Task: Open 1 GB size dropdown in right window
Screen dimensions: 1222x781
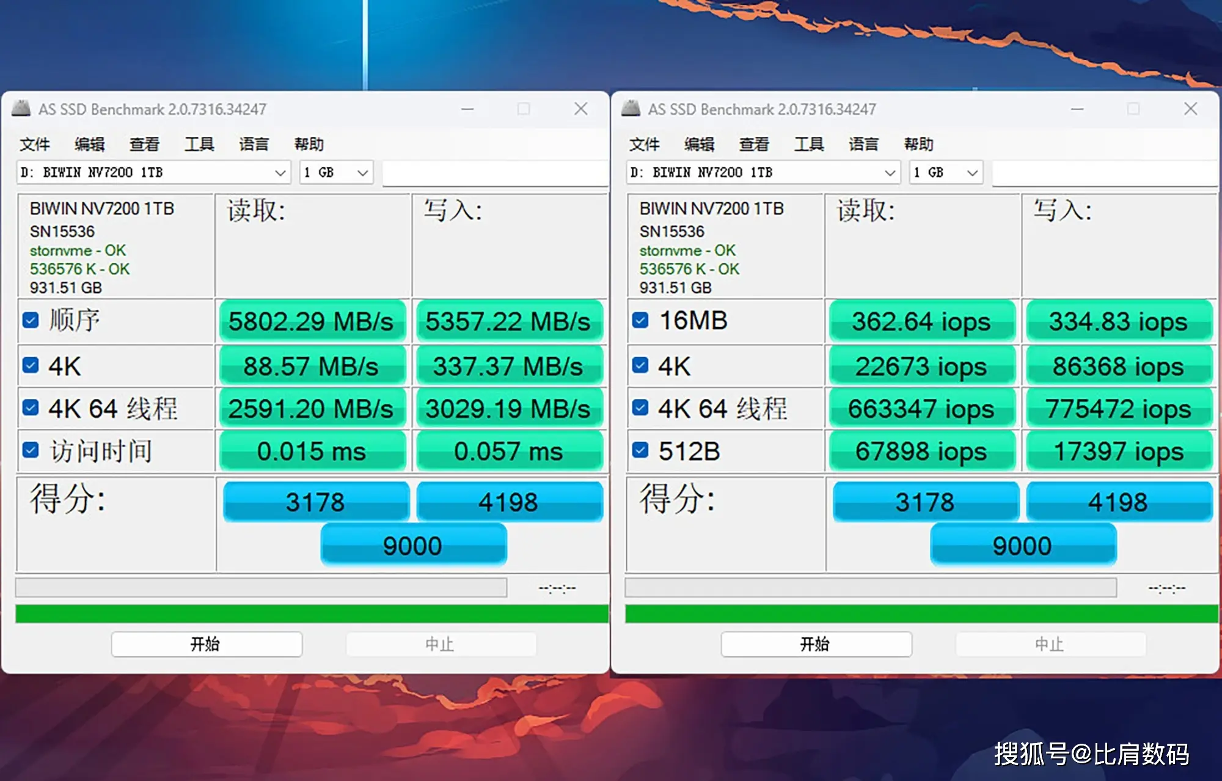Action: point(946,172)
